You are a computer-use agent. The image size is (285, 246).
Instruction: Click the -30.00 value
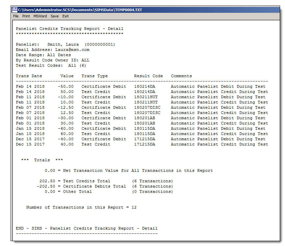coord(66,118)
